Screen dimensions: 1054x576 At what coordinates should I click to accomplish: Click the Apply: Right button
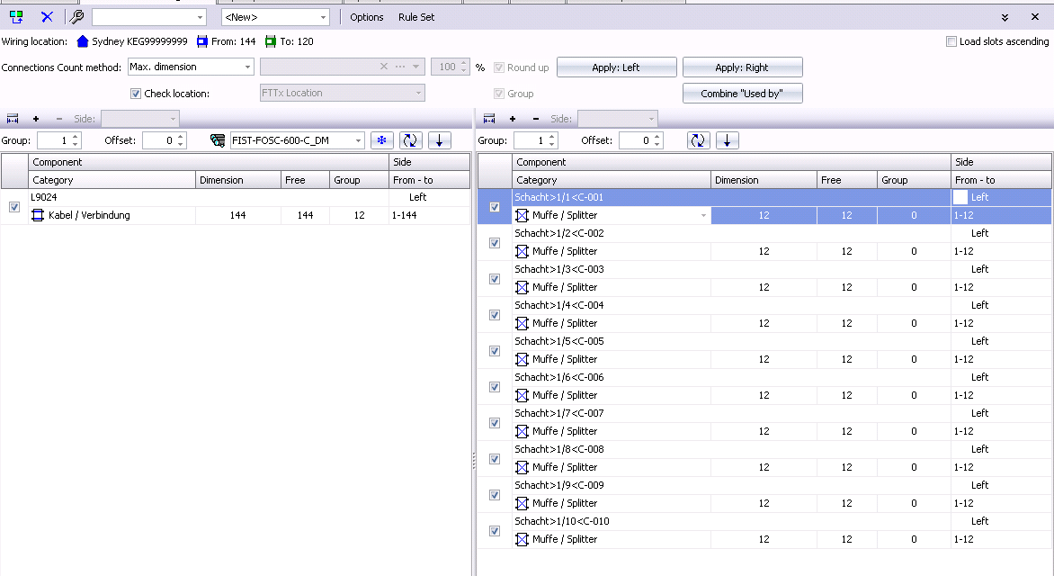tap(742, 67)
